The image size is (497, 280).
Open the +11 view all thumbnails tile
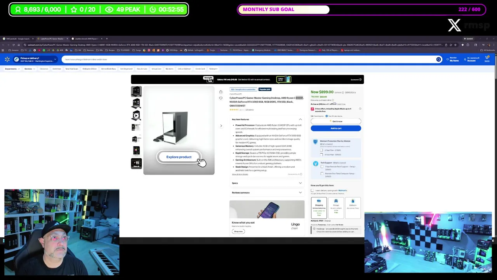click(x=136, y=163)
